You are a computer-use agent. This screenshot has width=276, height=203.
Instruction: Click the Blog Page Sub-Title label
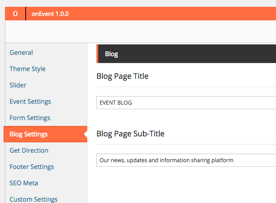pos(130,134)
